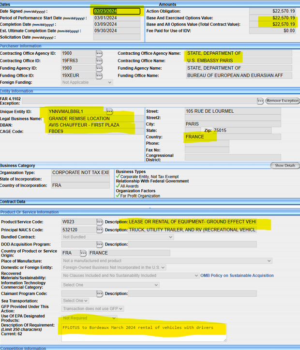Open lookup for Funding Office ID 19XEUR
Screen dimensions: 300x350
coord(99,76)
